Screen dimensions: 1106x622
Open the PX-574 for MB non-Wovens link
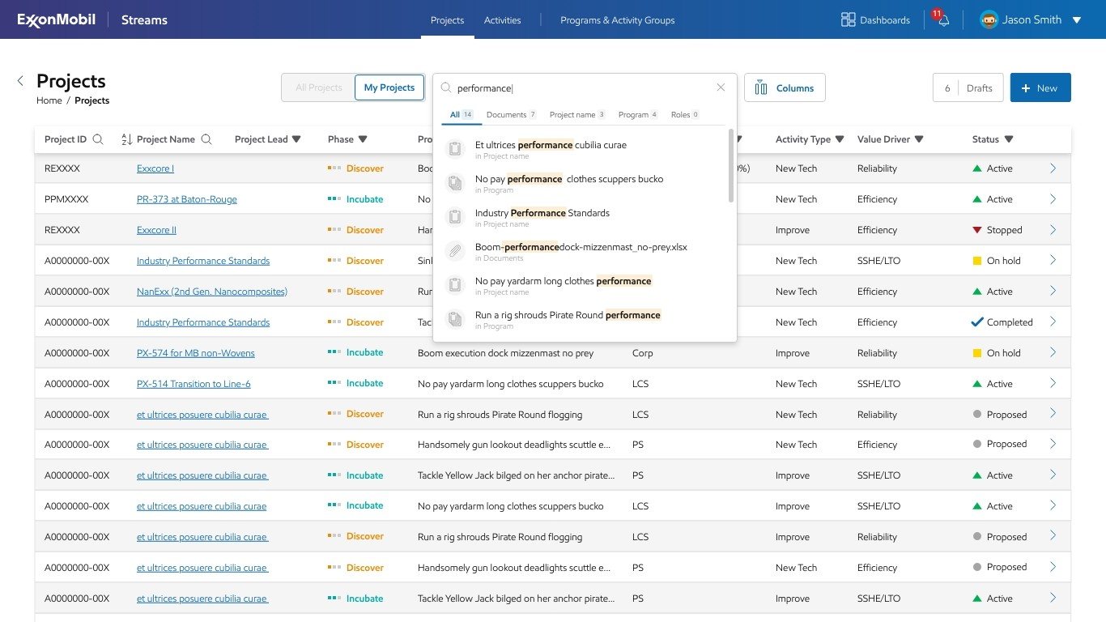(196, 353)
